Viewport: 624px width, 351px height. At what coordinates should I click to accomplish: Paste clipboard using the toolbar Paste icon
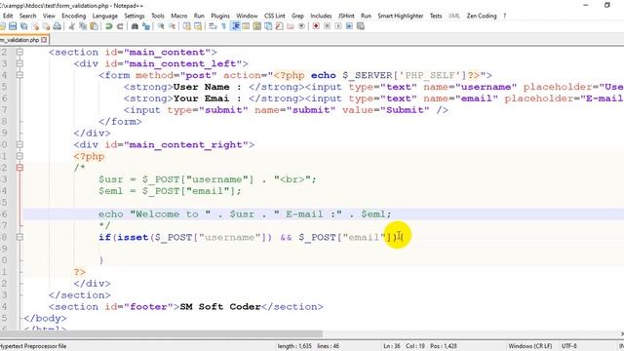pos(94,26)
